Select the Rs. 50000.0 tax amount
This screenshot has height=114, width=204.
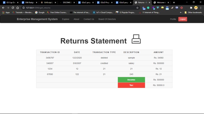(x=159, y=85)
